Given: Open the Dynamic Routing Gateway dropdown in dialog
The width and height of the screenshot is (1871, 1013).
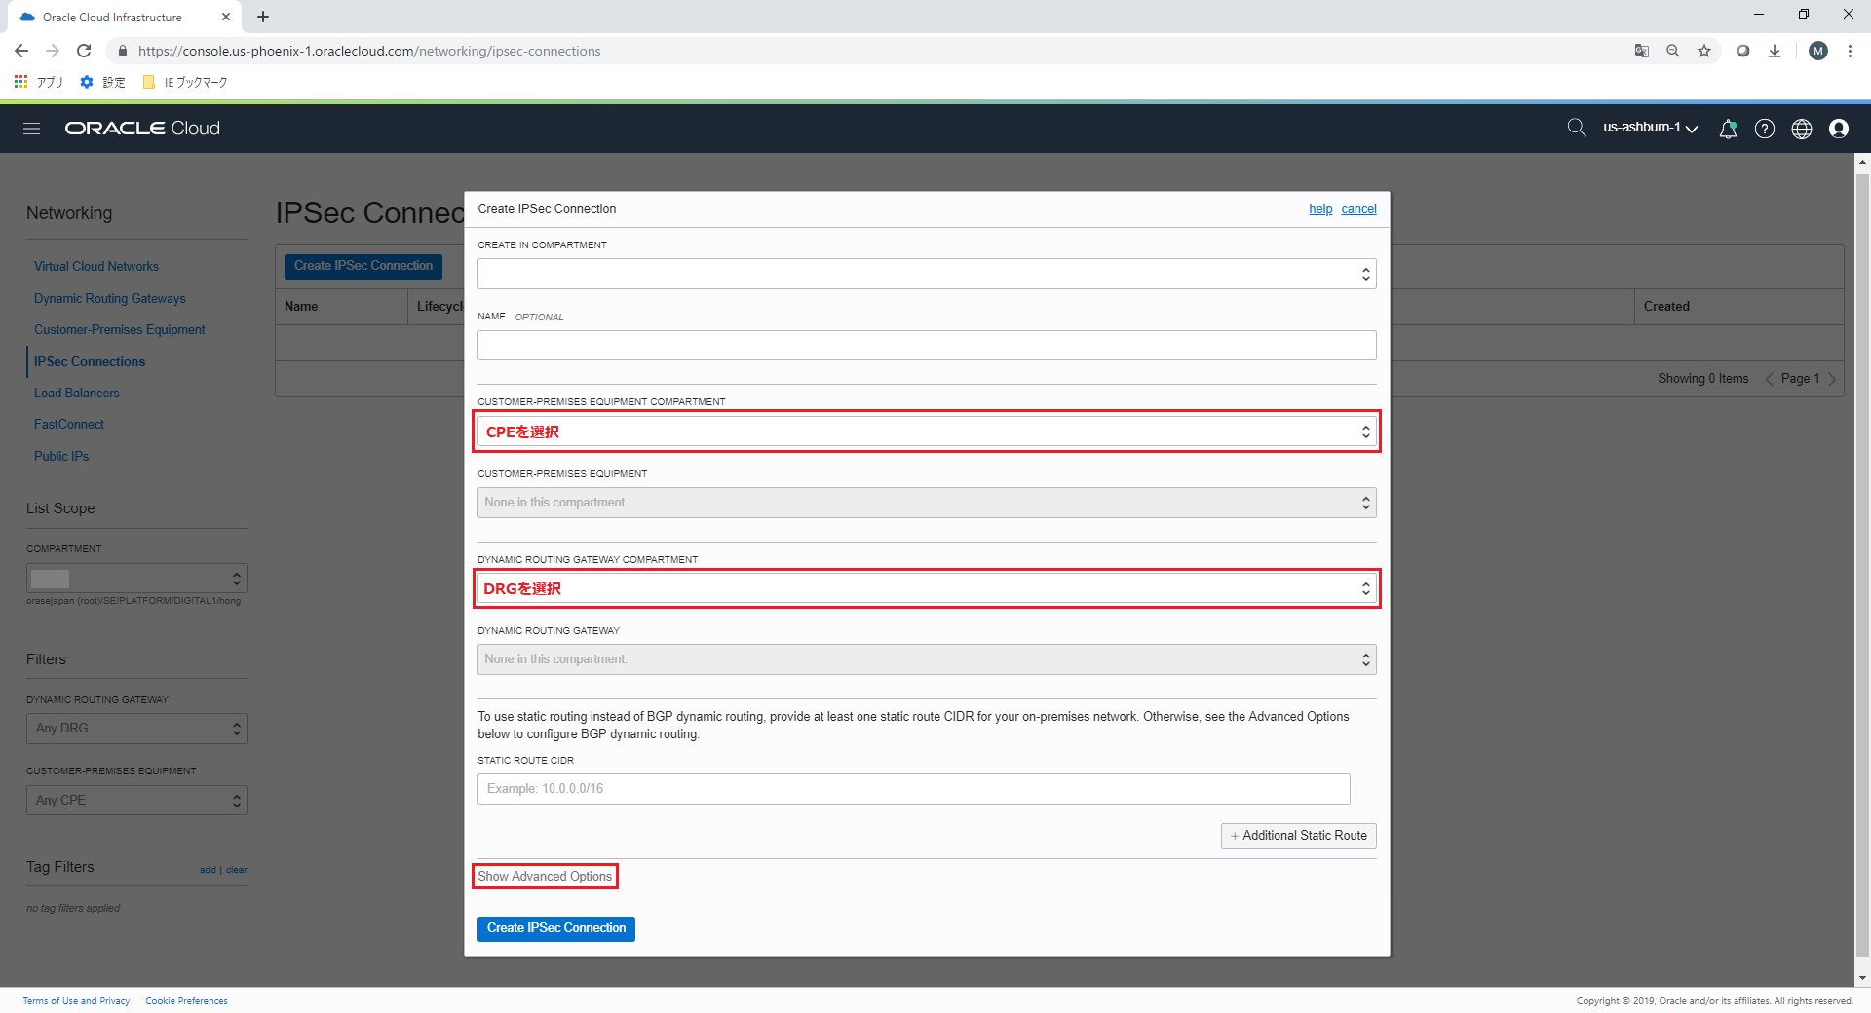Looking at the screenshot, I should pyautogui.click(x=927, y=659).
